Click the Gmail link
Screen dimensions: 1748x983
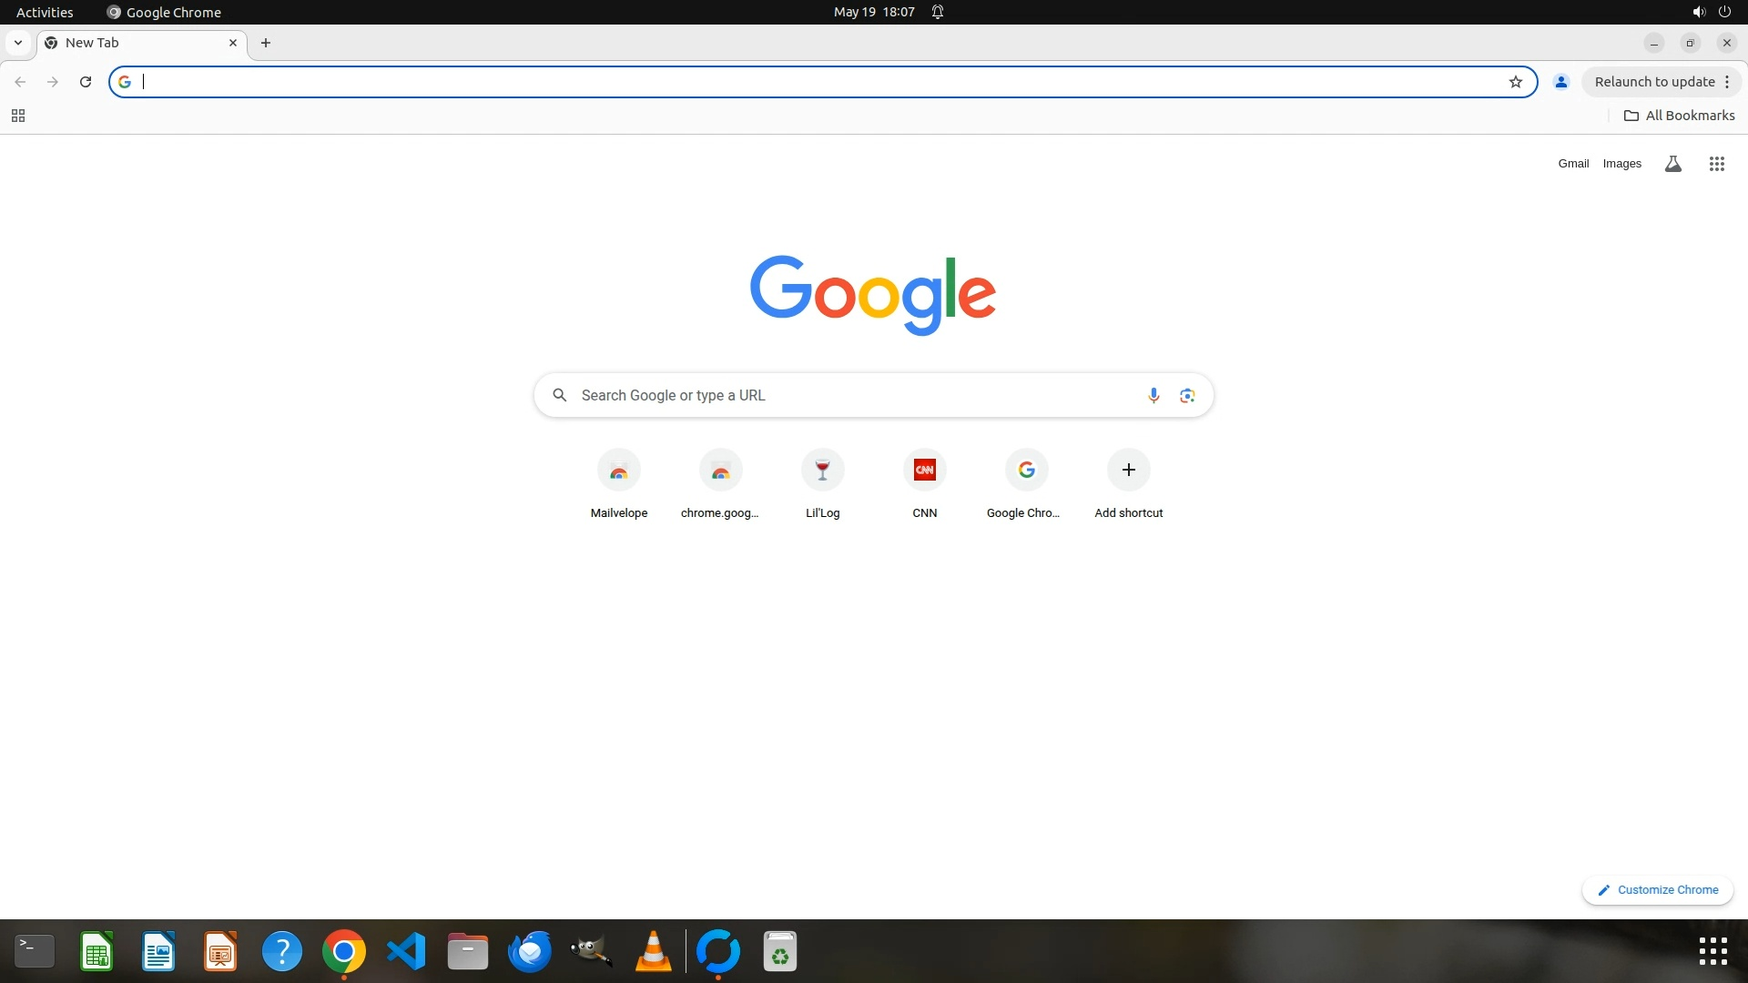click(1573, 164)
